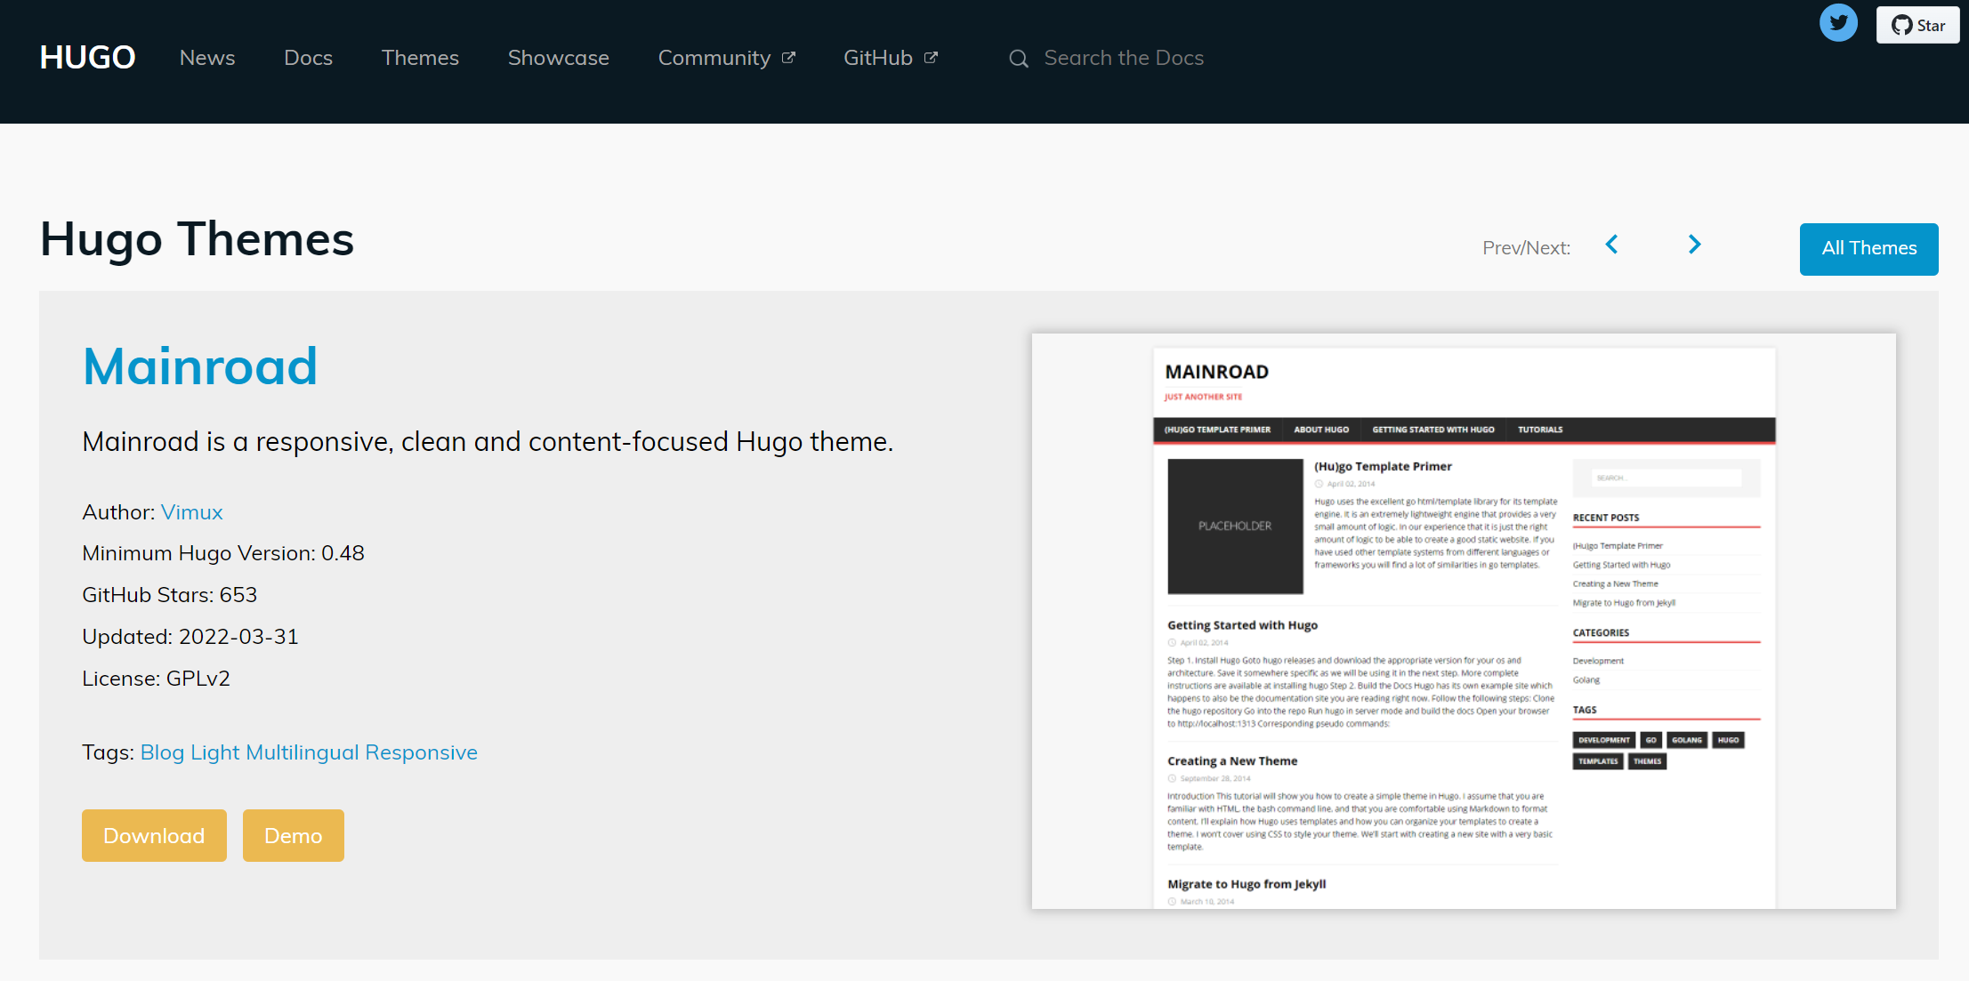The width and height of the screenshot is (1969, 981).
Task: Click the HUGO logo home link
Action: coord(87,58)
